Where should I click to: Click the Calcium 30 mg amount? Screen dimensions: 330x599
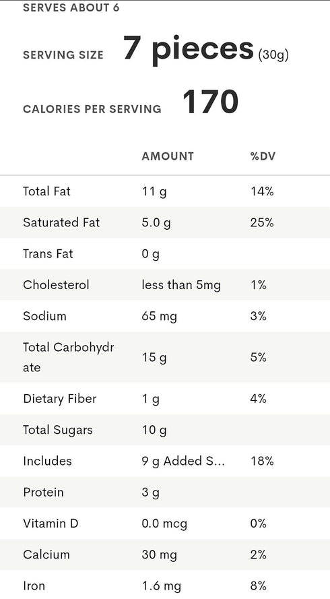(x=159, y=555)
